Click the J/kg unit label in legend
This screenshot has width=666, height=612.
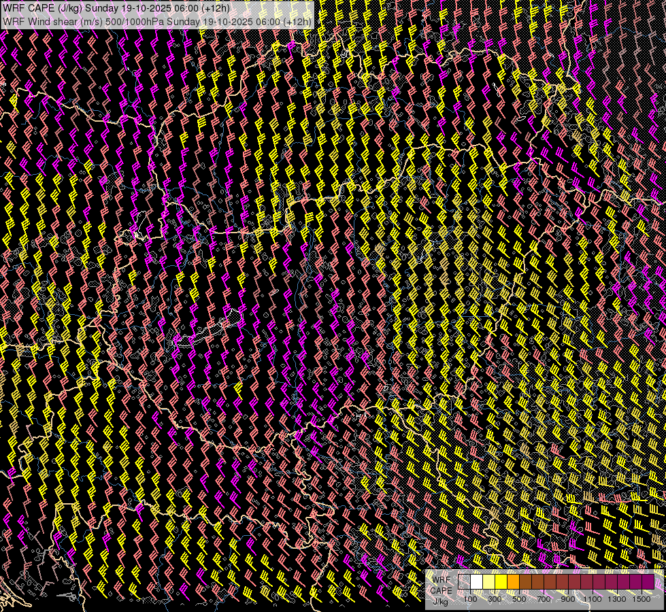click(440, 602)
